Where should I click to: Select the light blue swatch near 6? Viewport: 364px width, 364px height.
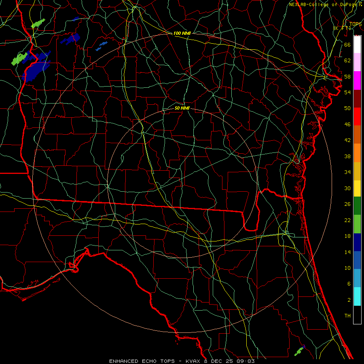tap(357, 278)
